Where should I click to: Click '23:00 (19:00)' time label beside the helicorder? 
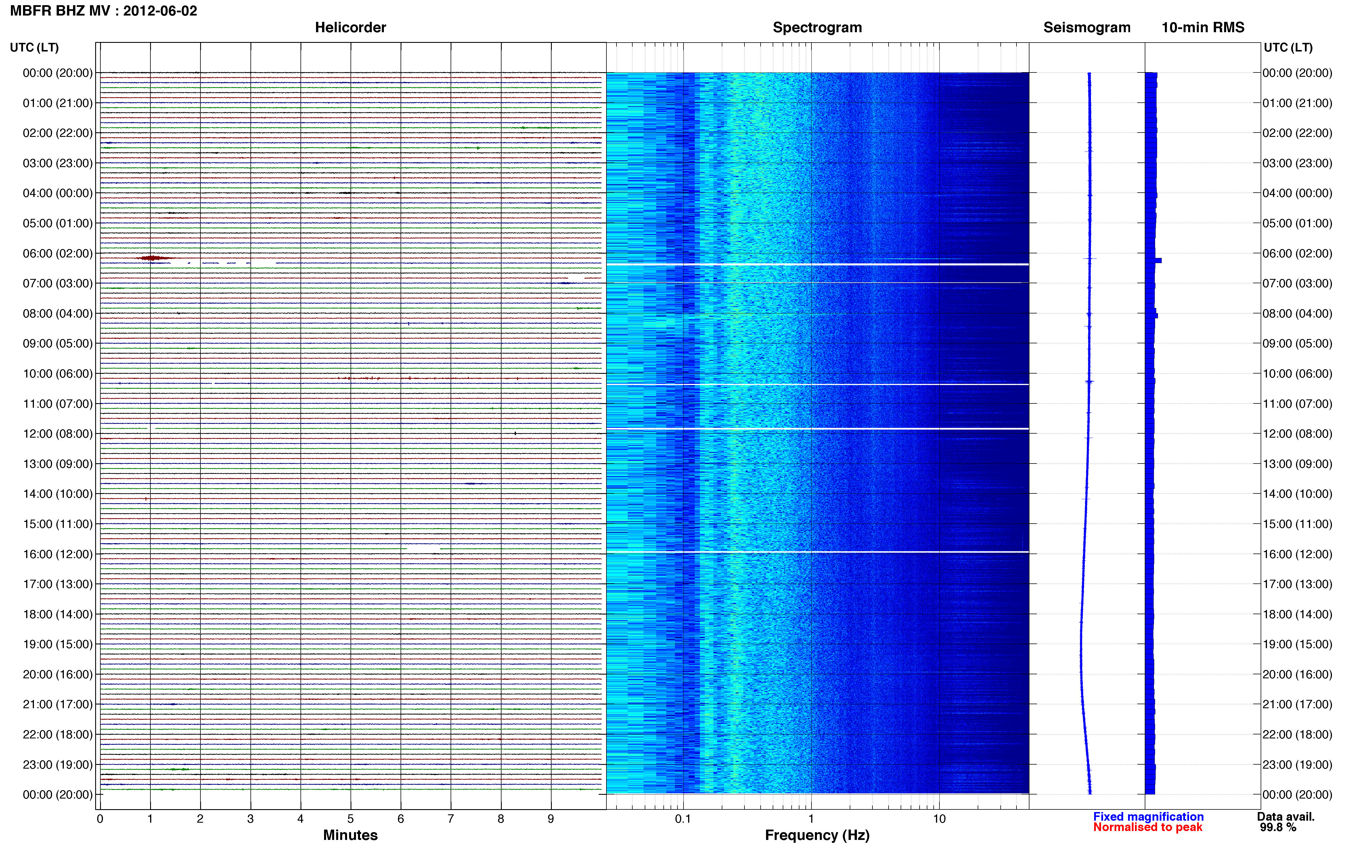[58, 765]
